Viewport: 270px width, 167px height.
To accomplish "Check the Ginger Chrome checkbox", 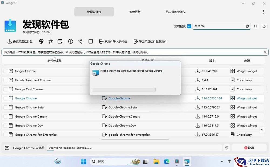I will (x=6, y=71).
